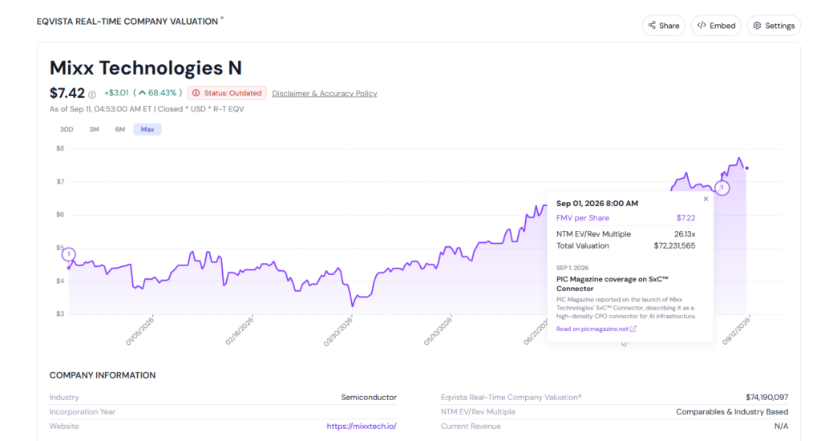This screenshot has width=821, height=441.
Task: Click the EQVISTA REAL-TIME COMPANY VALUATION title
Action: (127, 22)
